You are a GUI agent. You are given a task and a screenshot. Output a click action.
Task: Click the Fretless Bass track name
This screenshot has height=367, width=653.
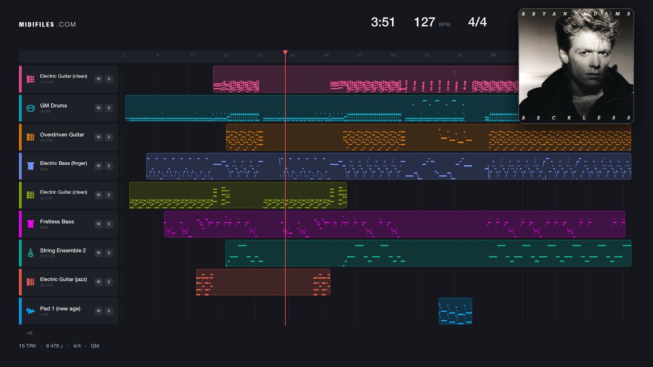57,221
